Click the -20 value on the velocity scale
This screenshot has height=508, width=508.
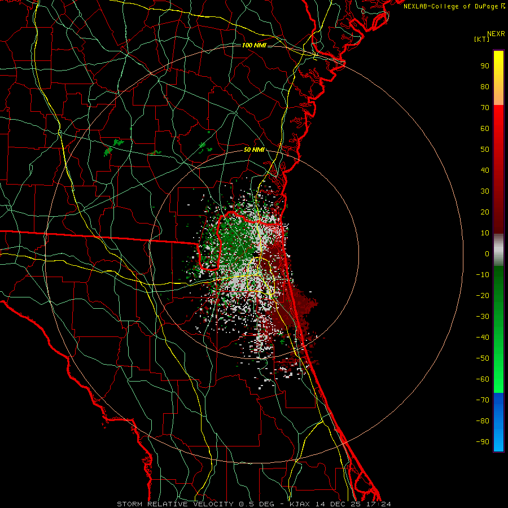click(483, 296)
